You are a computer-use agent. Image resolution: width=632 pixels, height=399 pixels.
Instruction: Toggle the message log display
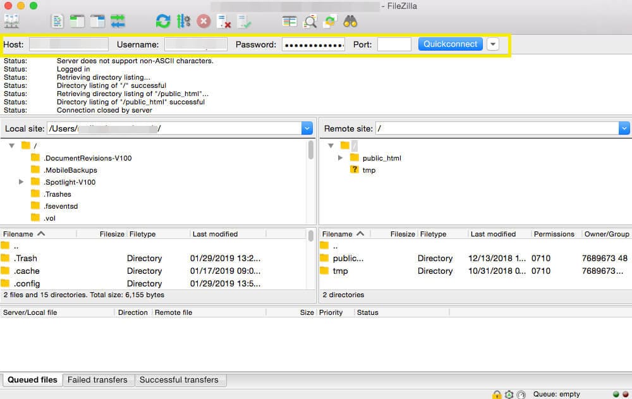(58, 21)
